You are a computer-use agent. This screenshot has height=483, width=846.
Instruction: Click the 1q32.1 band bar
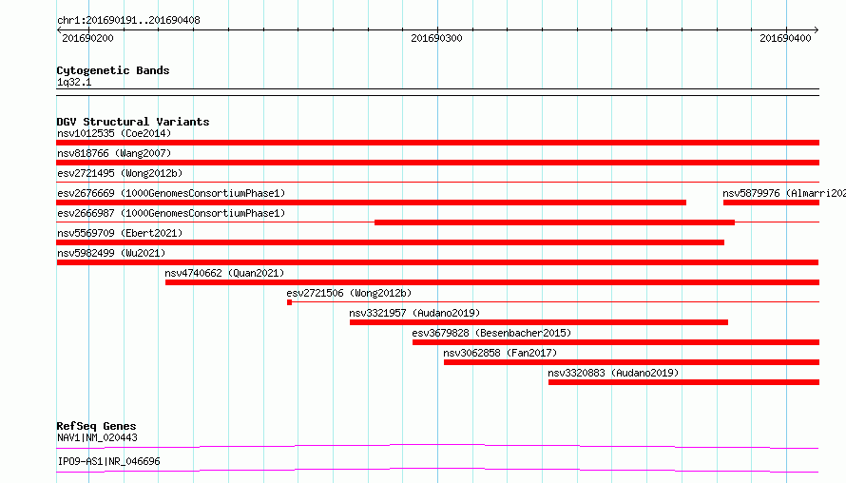437,92
